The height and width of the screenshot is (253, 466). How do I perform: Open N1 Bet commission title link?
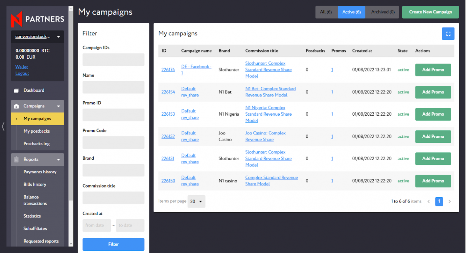pos(270,92)
